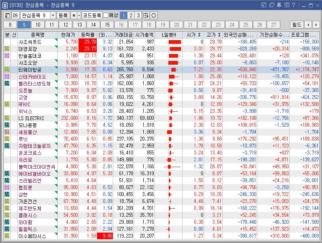Click the 29.78 change cell for 사조씨푸드

tap(87, 42)
